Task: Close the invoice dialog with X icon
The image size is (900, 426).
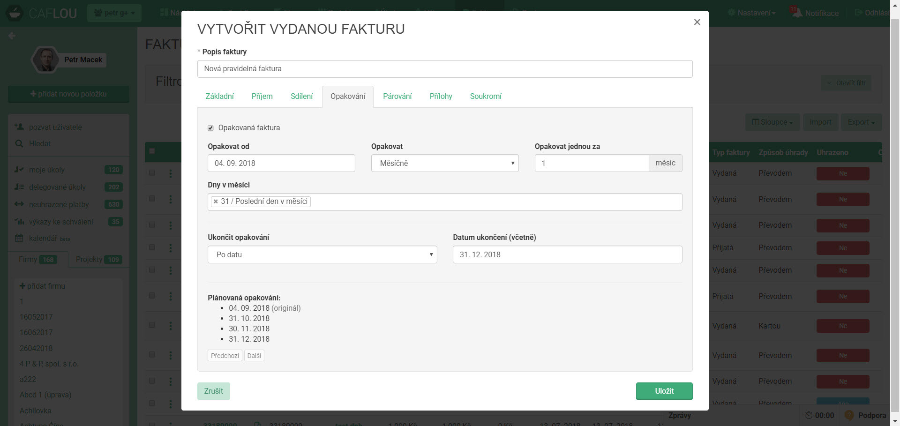Action: point(697,22)
